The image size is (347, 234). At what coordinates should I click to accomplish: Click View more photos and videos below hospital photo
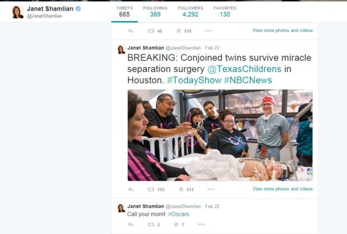tap(282, 189)
